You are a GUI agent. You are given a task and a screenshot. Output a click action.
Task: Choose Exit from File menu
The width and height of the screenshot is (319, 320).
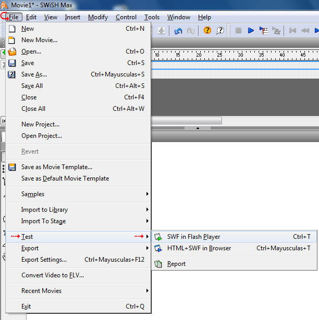pyautogui.click(x=78, y=306)
